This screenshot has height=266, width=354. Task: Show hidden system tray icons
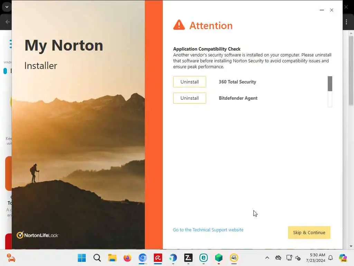pyautogui.click(x=267, y=258)
